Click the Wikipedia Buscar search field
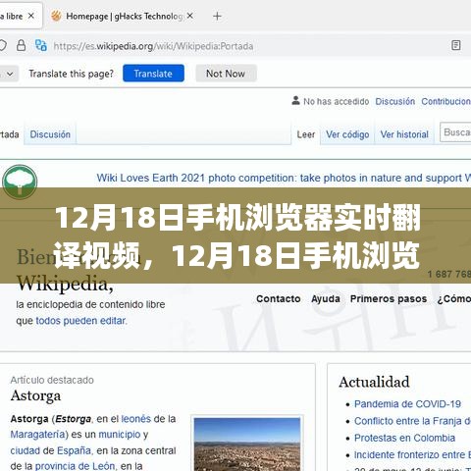Image resolution: width=471 pixels, height=471 pixels. point(455,132)
